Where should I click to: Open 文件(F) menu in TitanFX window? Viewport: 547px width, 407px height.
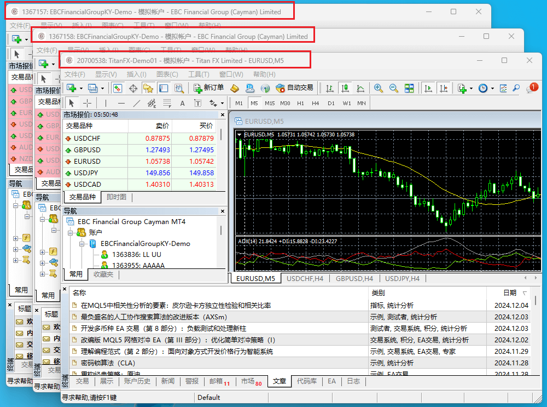coord(74,74)
